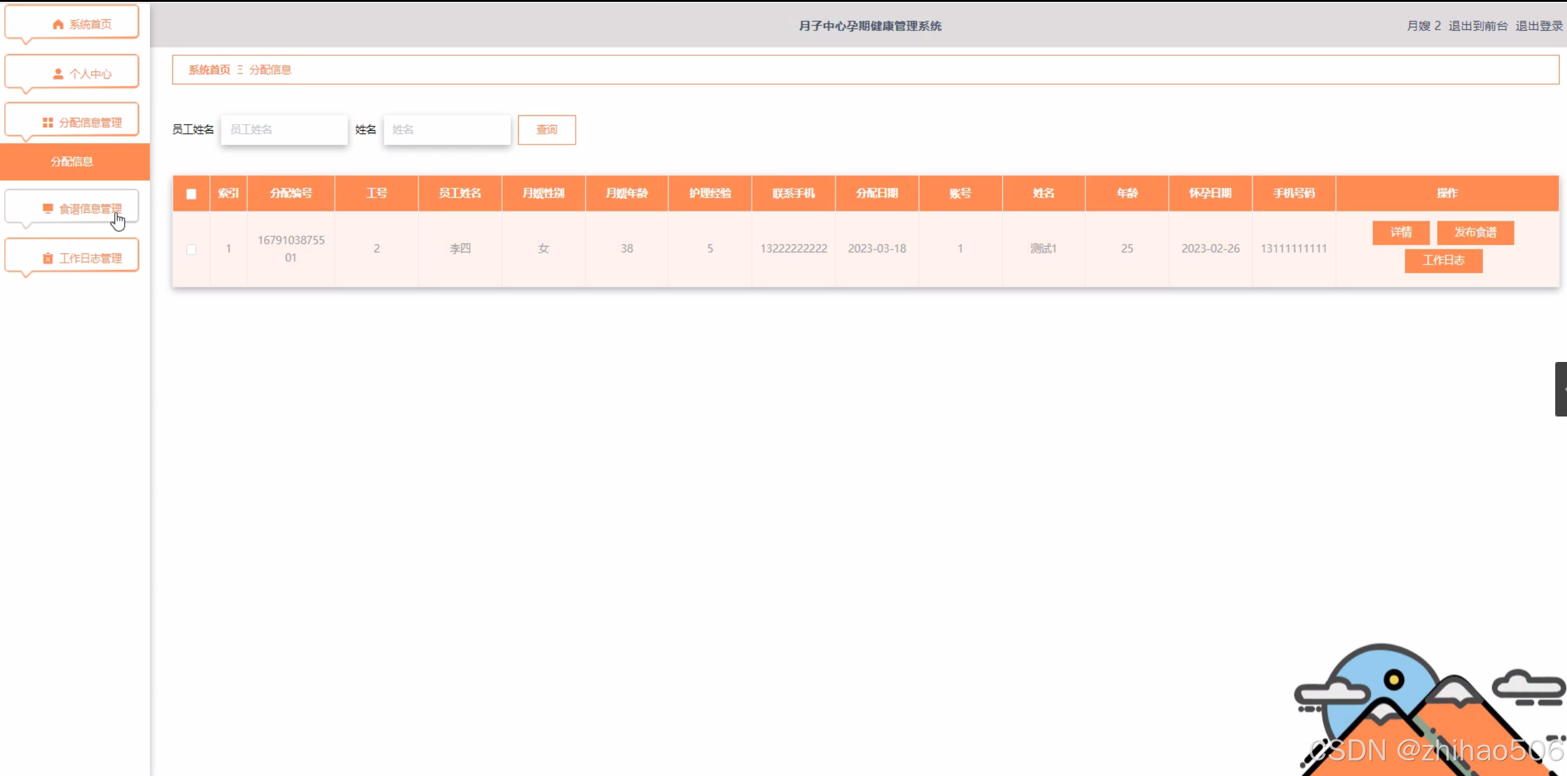Click the grid icon beside 分配信息管理
Screen dimensions: 1567x776
click(x=48, y=122)
